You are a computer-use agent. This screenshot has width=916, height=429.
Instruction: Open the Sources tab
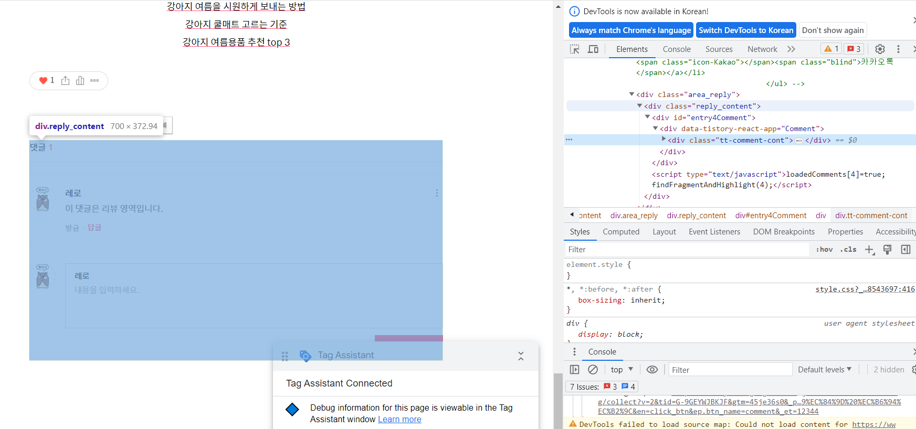pos(719,49)
